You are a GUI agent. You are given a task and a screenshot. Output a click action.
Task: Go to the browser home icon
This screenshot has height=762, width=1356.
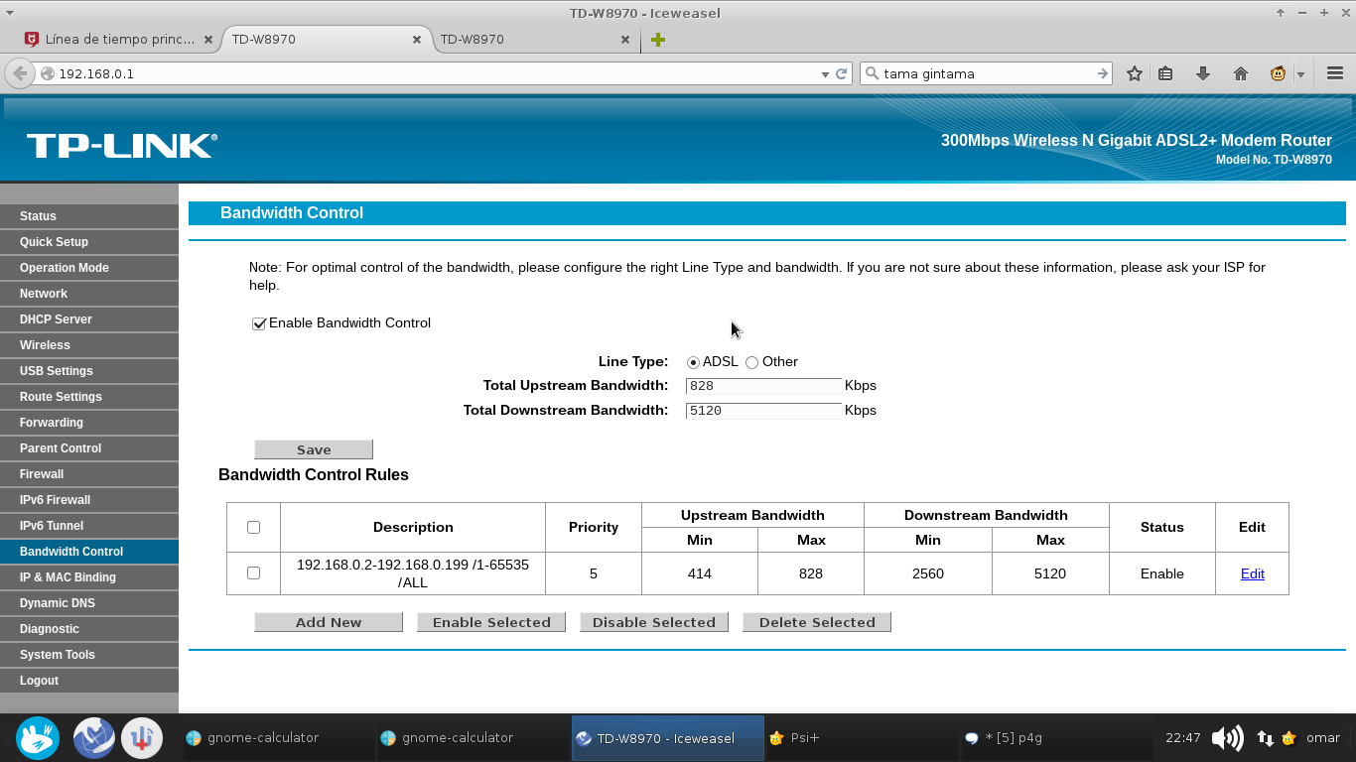tap(1240, 73)
